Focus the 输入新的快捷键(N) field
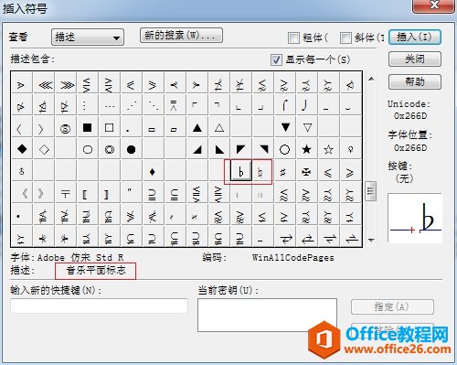457x365 pixels. click(x=99, y=306)
